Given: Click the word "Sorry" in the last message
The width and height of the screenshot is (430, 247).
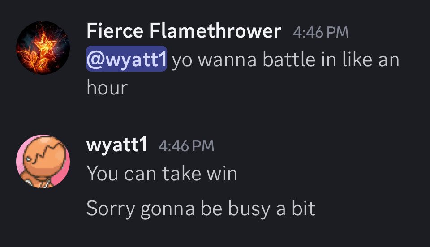Looking at the screenshot, I should tap(111, 209).
